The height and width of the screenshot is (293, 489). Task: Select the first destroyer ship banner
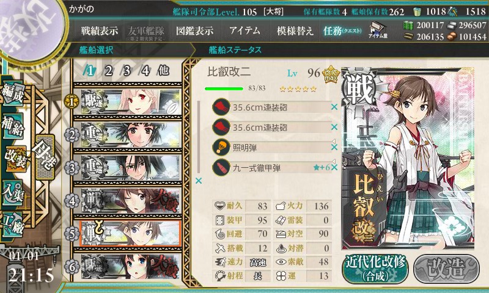131,101
